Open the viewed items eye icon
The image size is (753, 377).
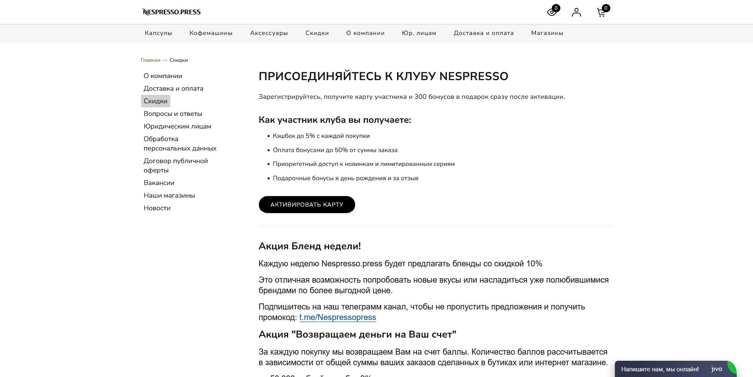pyautogui.click(x=552, y=12)
